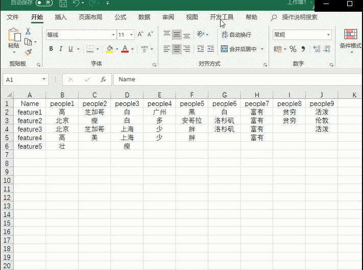Click the decrease decimal places icon
The width and height of the screenshot is (363, 270).
click(x=327, y=49)
